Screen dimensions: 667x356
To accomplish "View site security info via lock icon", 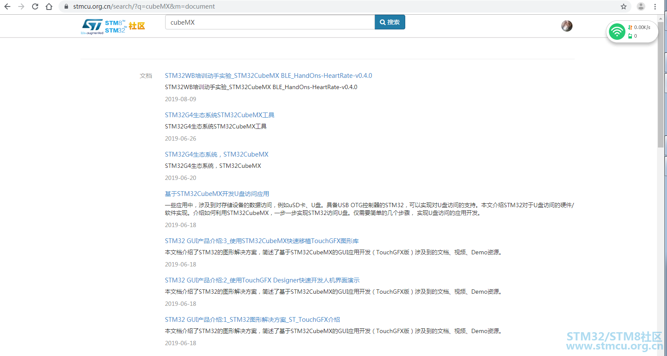I will (66, 6).
